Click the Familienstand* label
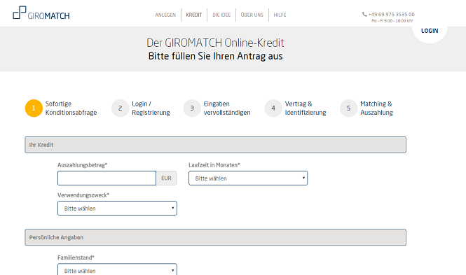The height and width of the screenshot is (275, 466). (x=76, y=258)
